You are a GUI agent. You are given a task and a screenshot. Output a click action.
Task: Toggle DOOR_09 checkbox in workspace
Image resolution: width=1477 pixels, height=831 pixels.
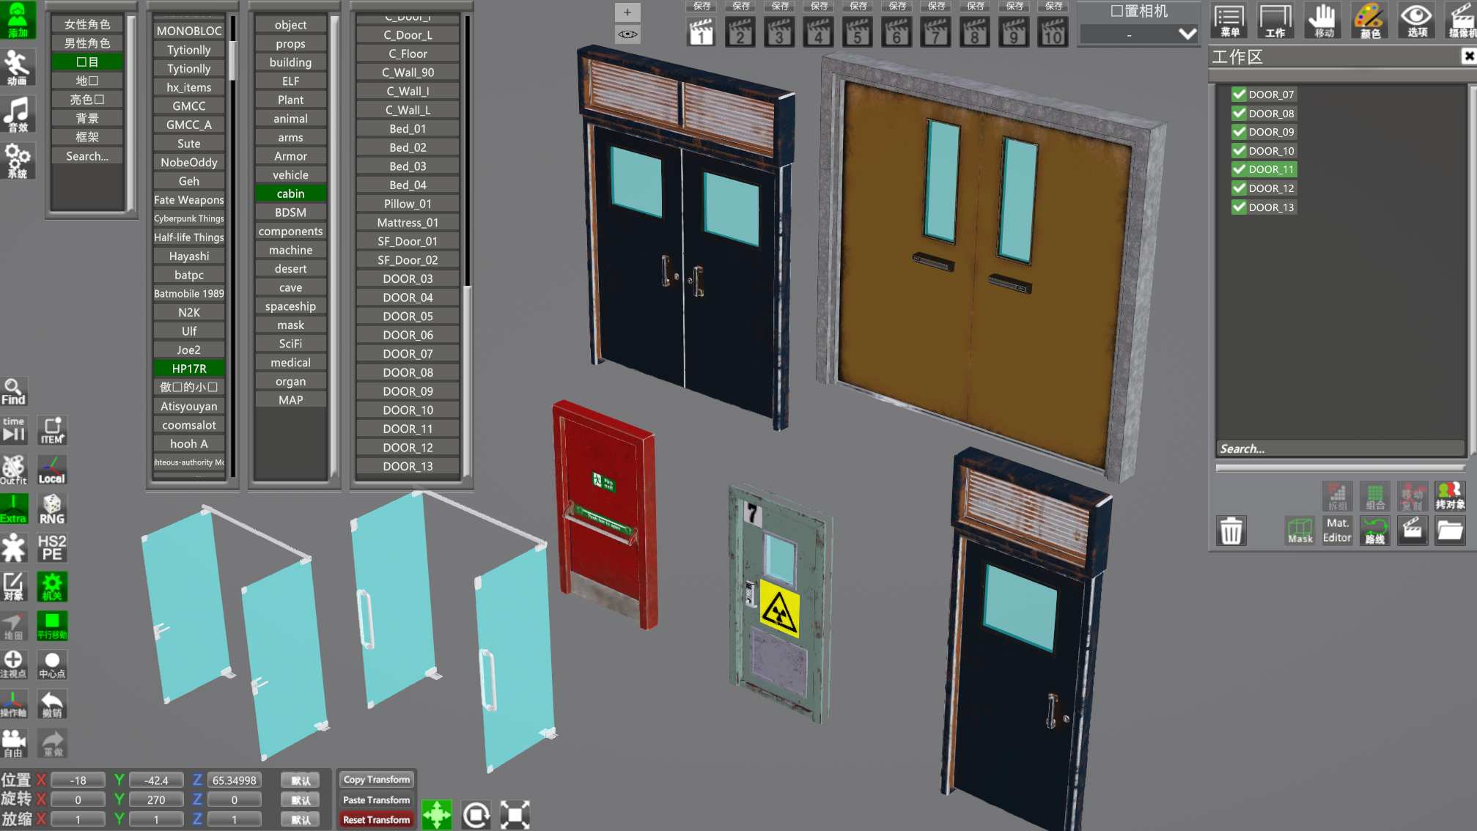[x=1240, y=132]
